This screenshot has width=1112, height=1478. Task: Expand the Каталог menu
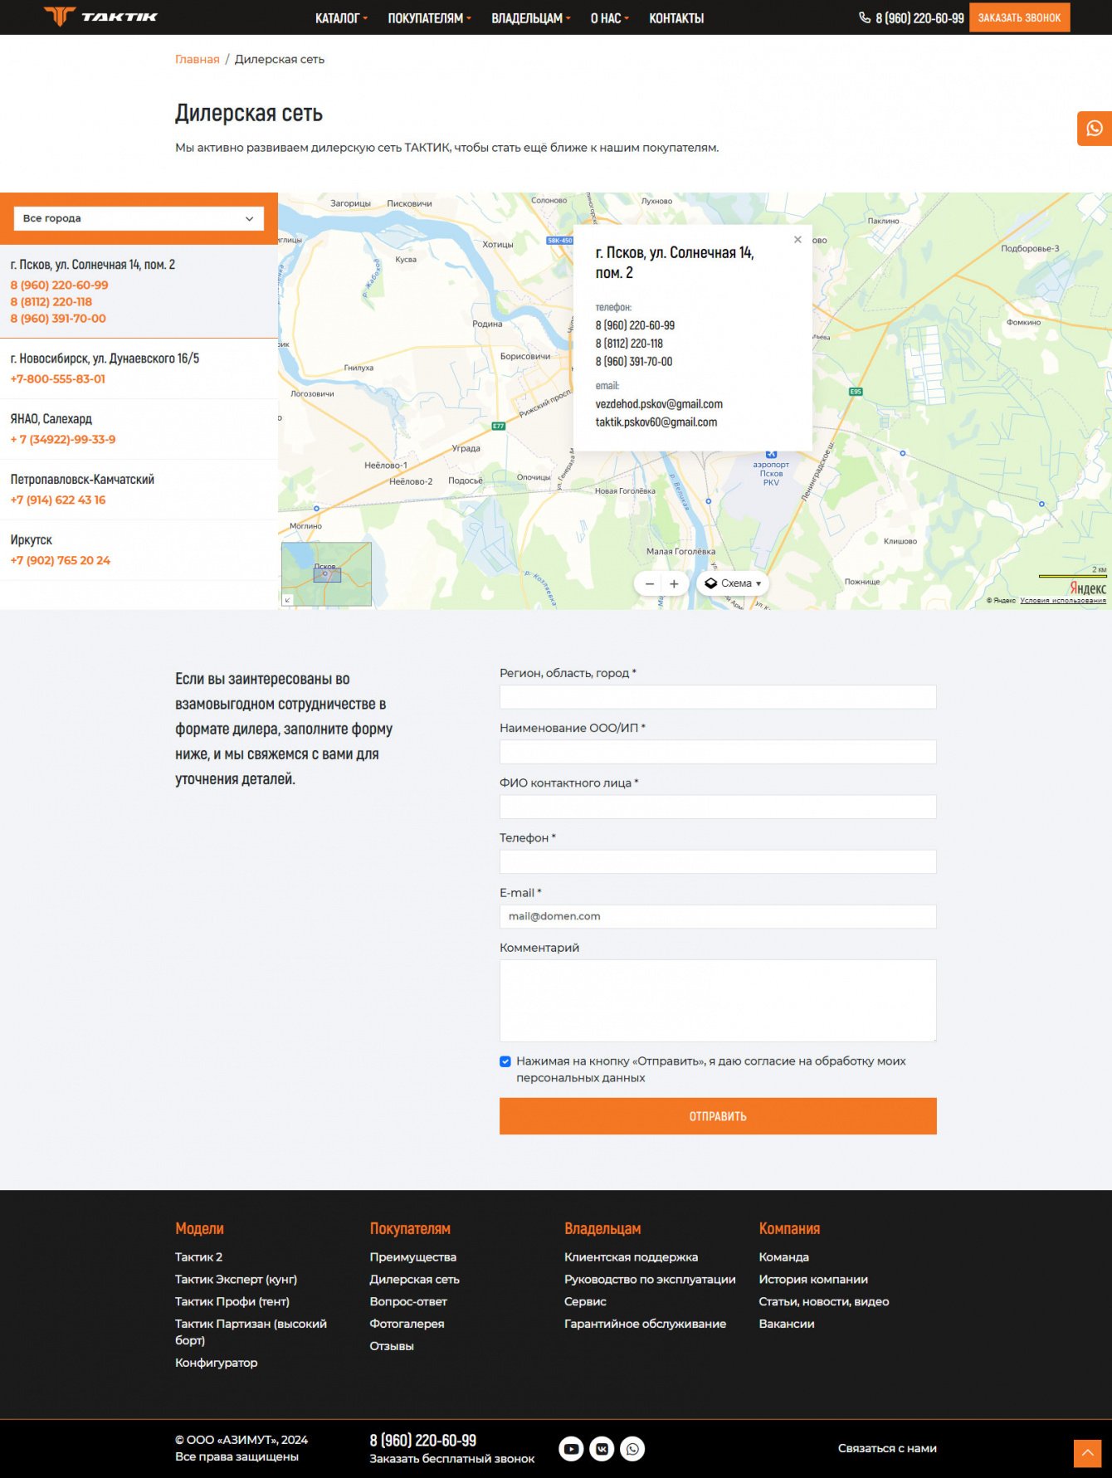[341, 18]
